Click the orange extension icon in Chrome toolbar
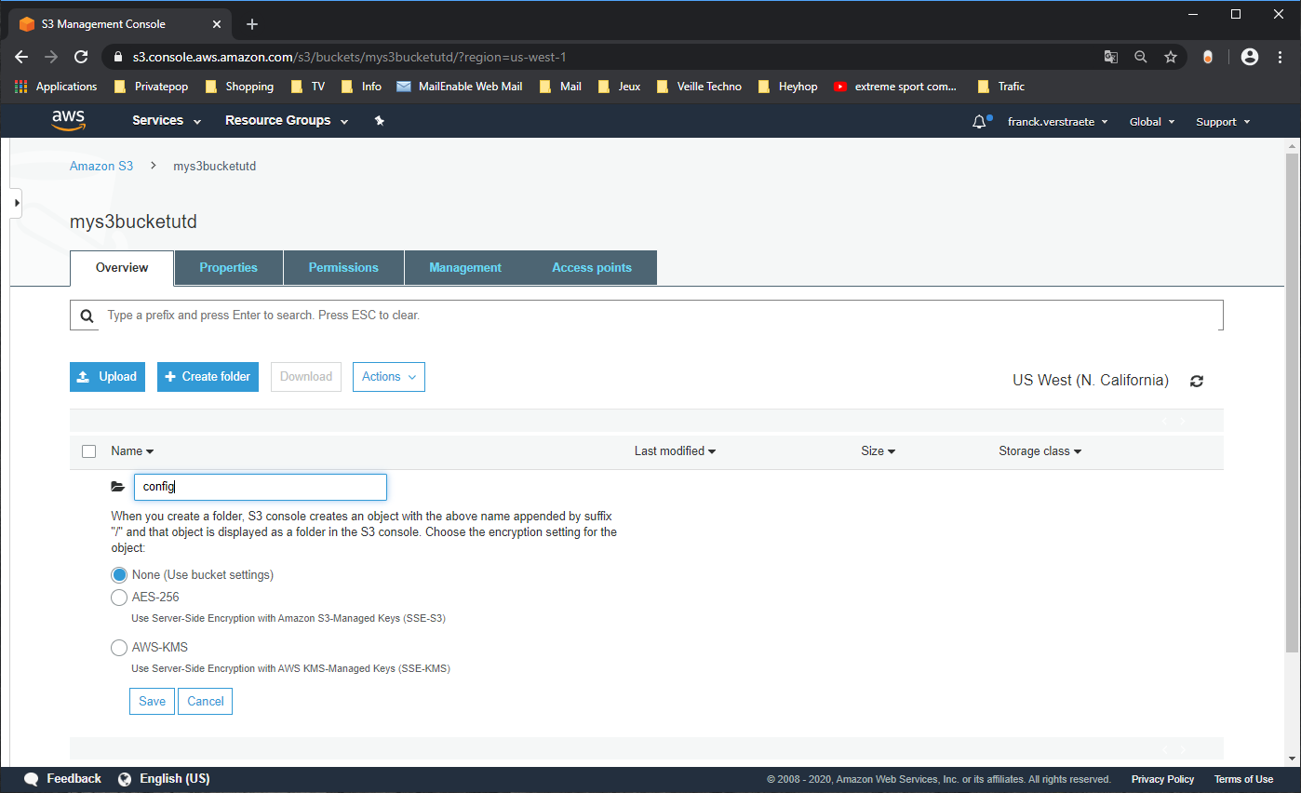The width and height of the screenshot is (1301, 793). click(x=1208, y=57)
